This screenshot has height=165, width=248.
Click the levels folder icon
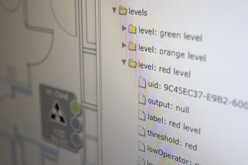click(x=123, y=11)
